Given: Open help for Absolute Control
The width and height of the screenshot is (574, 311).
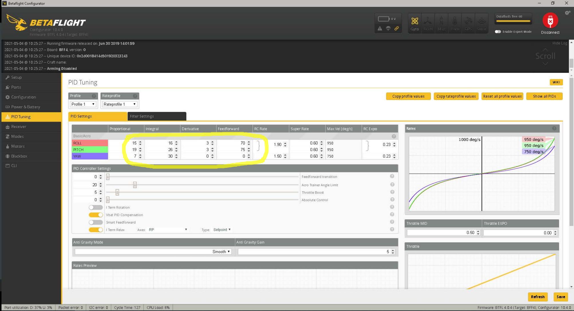Looking at the screenshot, I should 392,200.
